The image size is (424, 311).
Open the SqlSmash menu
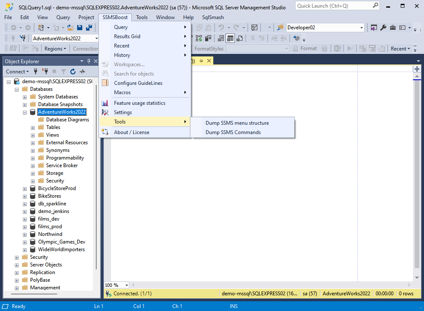(x=213, y=17)
